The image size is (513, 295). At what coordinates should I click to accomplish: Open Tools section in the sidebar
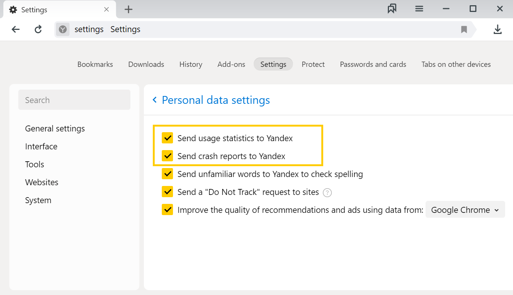(x=34, y=164)
